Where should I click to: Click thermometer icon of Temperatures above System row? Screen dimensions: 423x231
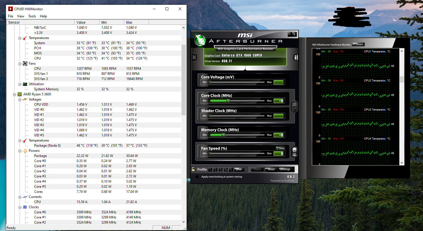(x=25, y=38)
